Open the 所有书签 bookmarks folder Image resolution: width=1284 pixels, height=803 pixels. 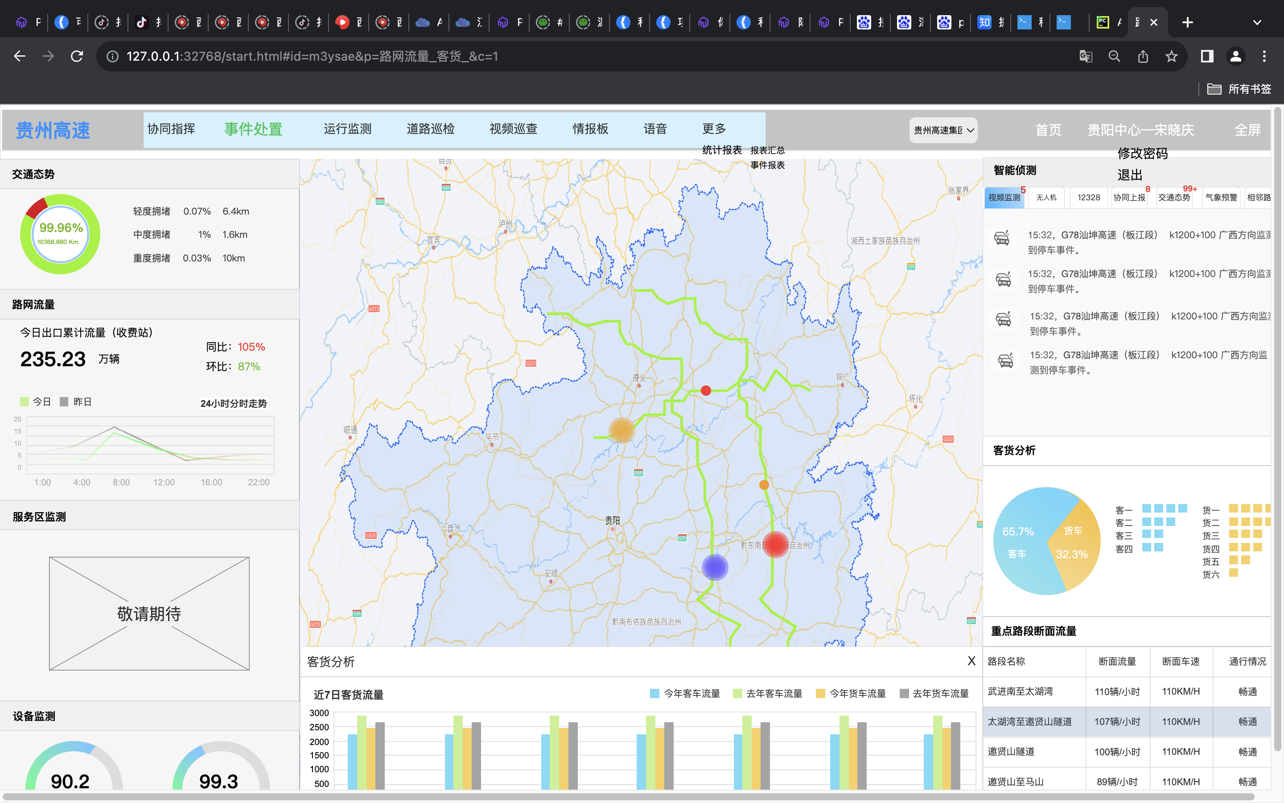pos(1239,89)
